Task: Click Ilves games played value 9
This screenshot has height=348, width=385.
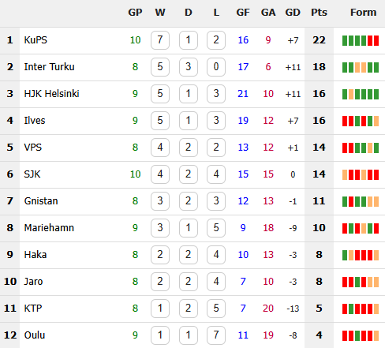Action: coord(135,121)
